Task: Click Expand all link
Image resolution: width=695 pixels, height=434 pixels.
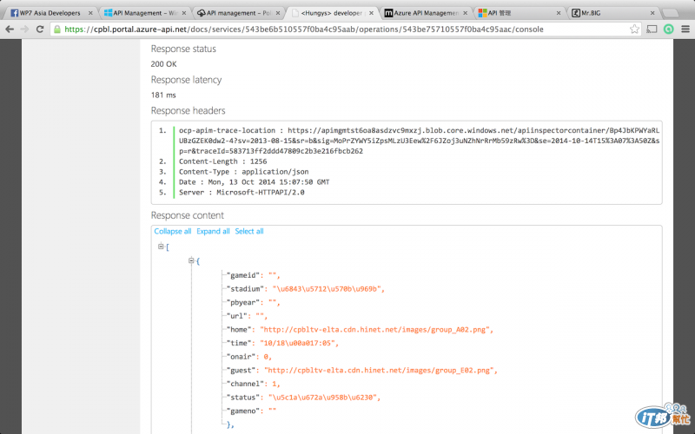Action: pyautogui.click(x=213, y=231)
